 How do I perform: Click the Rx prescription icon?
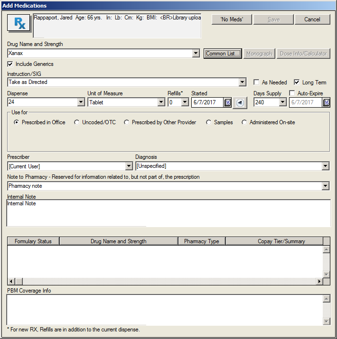click(x=19, y=24)
